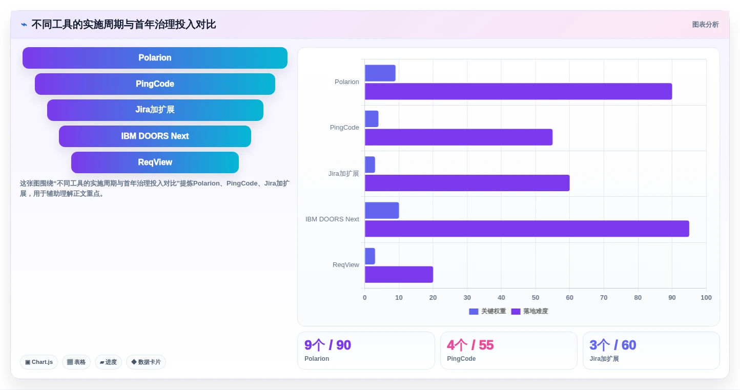The height and width of the screenshot is (390, 740).
Task: Click ReqView's 落地难度 bar at 20
Action: coord(399,275)
